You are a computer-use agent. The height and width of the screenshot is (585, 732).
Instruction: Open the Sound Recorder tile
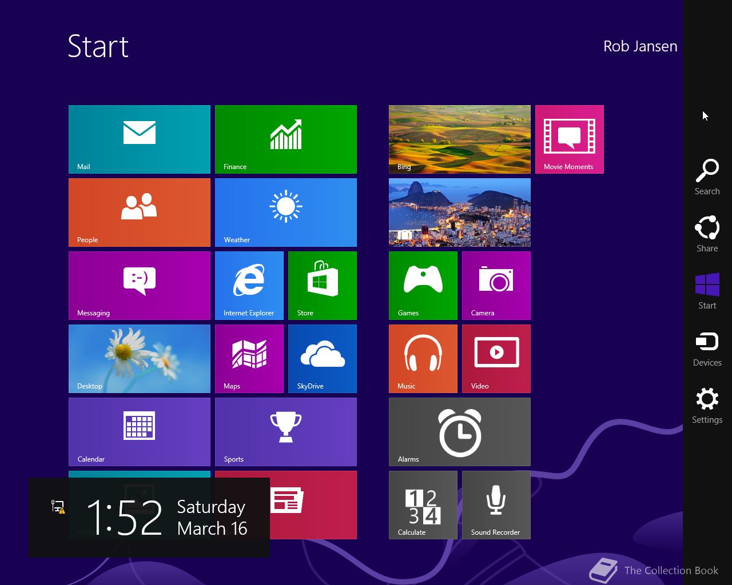(x=496, y=505)
